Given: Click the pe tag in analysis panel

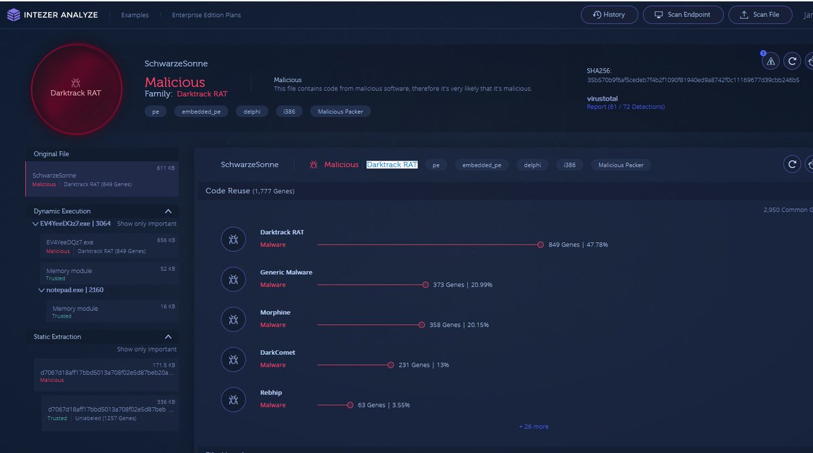Looking at the screenshot, I should pos(436,165).
